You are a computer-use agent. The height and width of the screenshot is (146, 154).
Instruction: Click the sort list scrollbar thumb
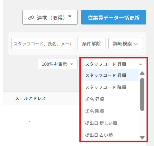[x=142, y=94]
